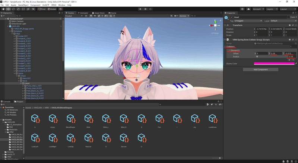
Task: Toggle 2D view mode in Scene
Action: [86, 16]
